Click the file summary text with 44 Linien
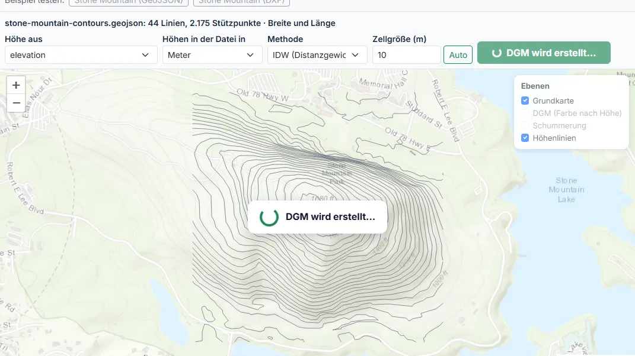635x356 pixels. (170, 23)
